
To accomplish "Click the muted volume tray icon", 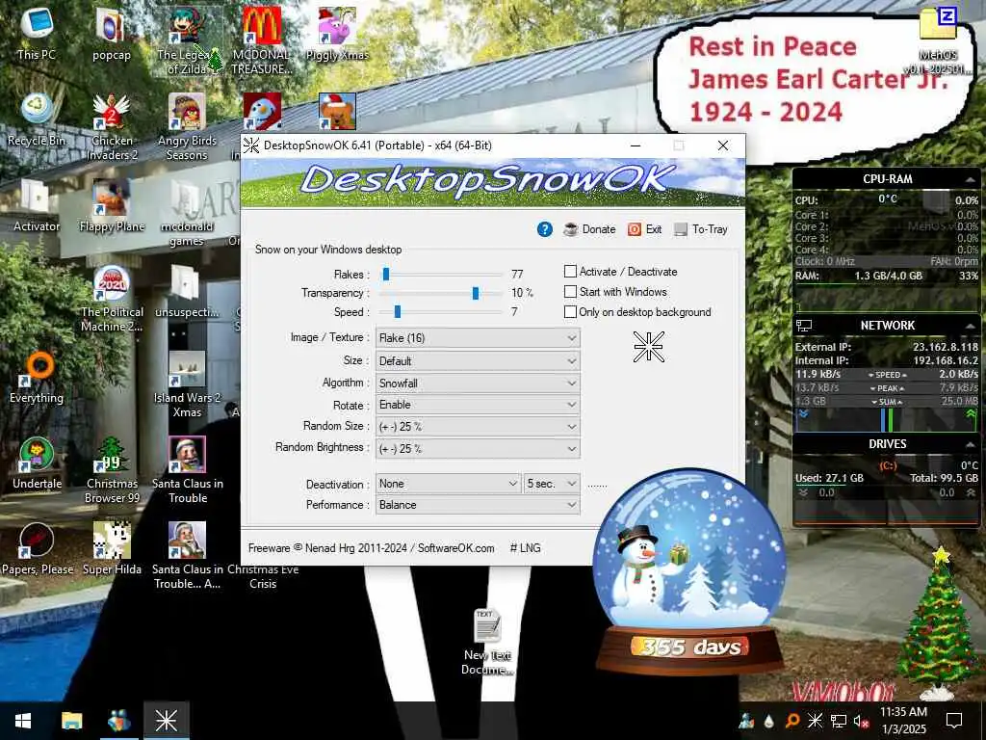I will click(x=861, y=721).
